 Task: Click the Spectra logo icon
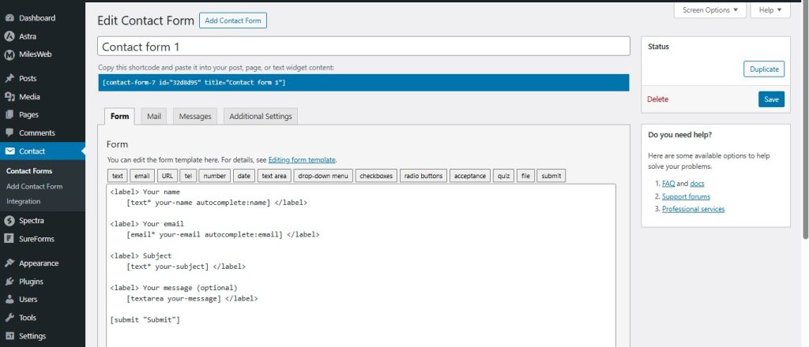[x=9, y=221]
